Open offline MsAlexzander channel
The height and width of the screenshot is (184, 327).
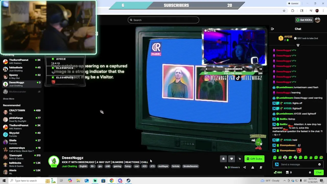click(x=22, y=91)
